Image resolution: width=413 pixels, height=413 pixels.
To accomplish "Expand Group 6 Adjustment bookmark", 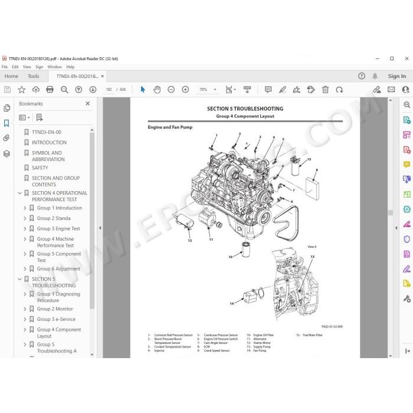I will 25,268.
